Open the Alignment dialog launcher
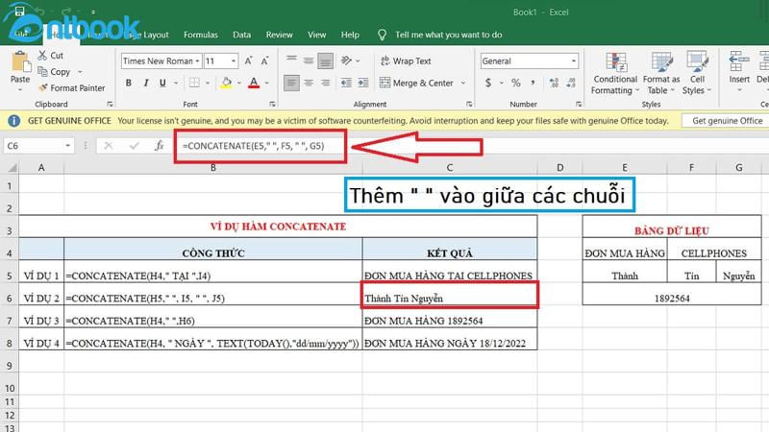Viewport: 769px width, 432px height. point(469,105)
